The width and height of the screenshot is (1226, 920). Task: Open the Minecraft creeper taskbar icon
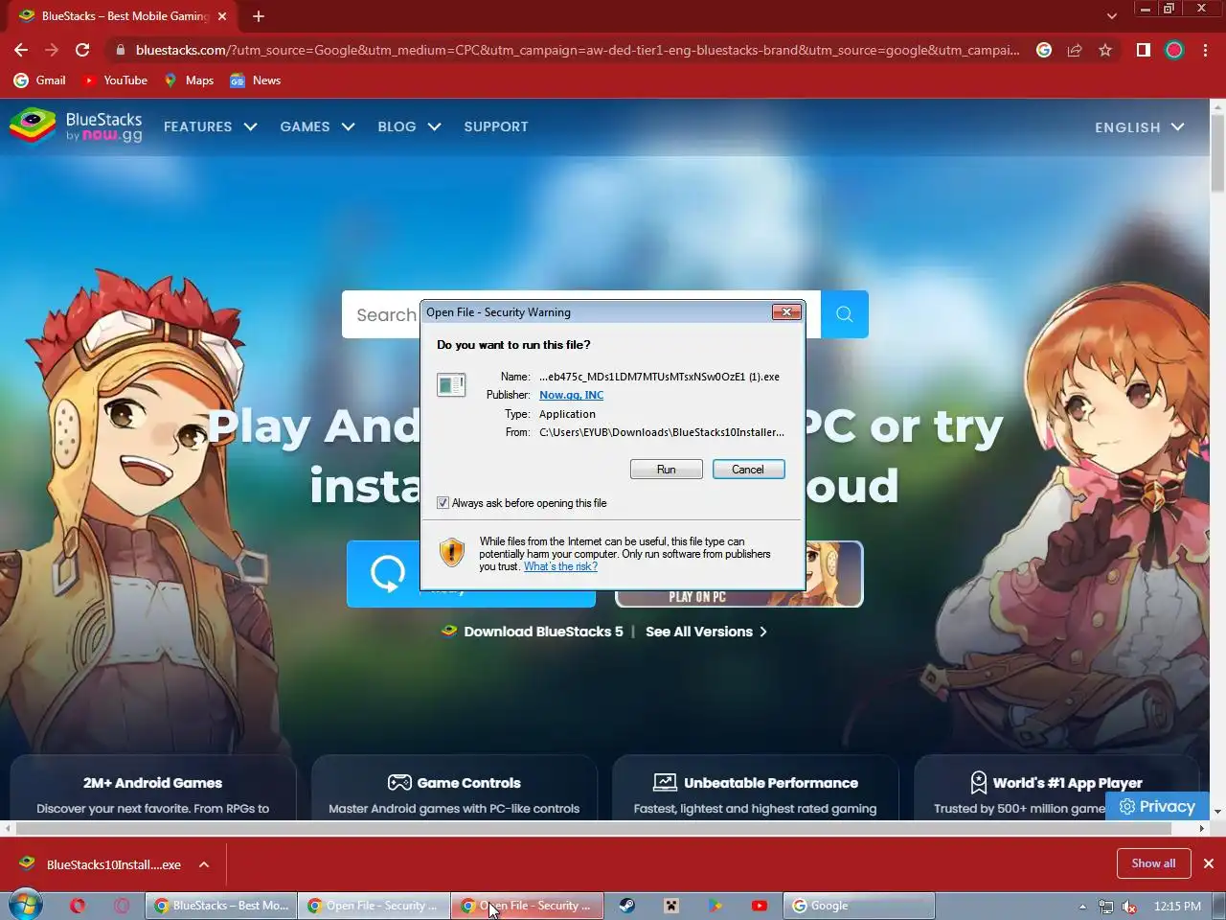pyautogui.click(x=671, y=906)
